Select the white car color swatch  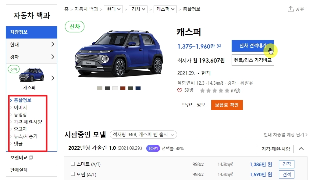(115, 88)
